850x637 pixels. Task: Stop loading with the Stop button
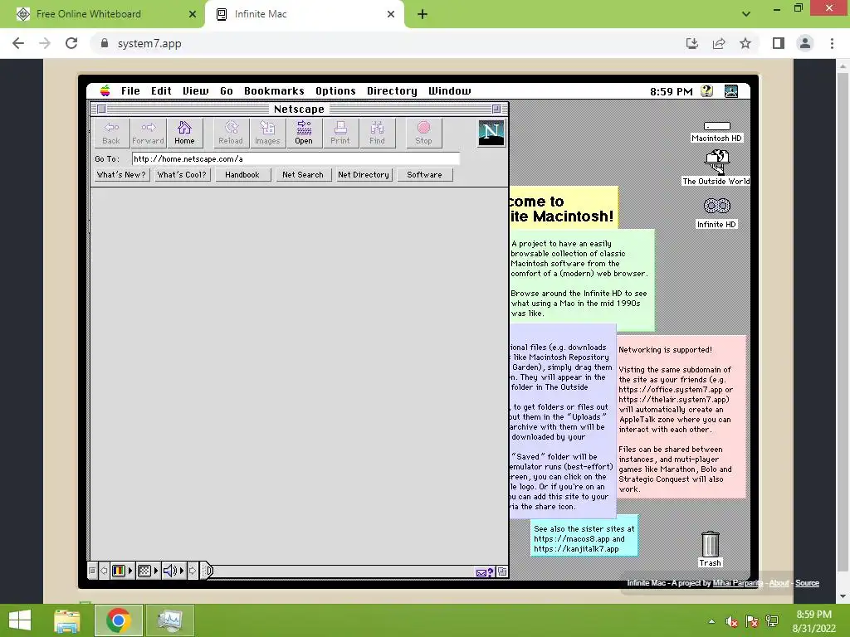click(x=423, y=134)
